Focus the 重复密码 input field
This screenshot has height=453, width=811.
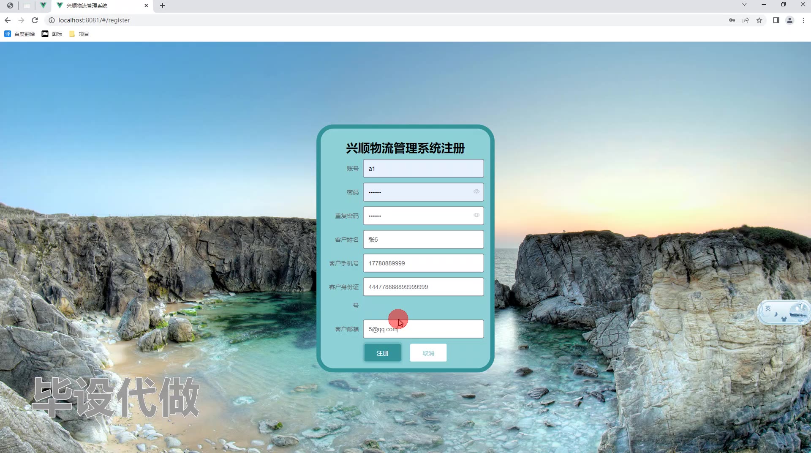point(423,216)
